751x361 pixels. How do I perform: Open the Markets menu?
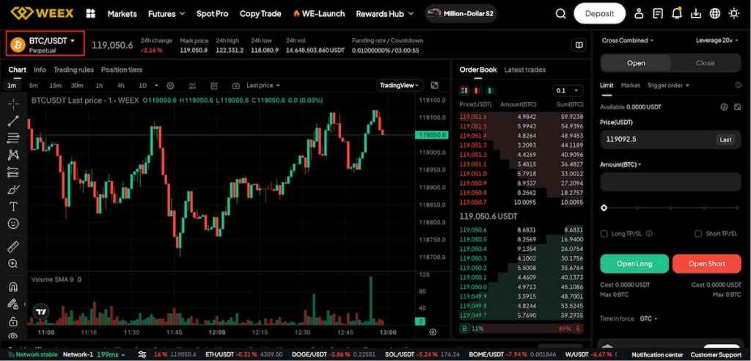click(x=122, y=13)
